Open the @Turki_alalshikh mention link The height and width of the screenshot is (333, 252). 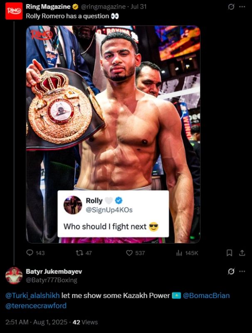point(32,296)
